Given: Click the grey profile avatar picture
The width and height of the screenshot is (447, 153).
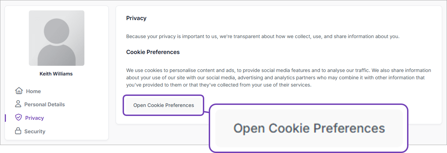Looking at the screenshot, I should tap(56, 38).
